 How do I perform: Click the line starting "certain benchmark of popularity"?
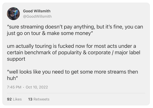coord(74,52)
